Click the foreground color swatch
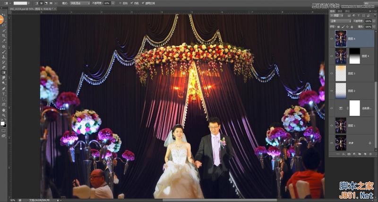 click(2, 123)
